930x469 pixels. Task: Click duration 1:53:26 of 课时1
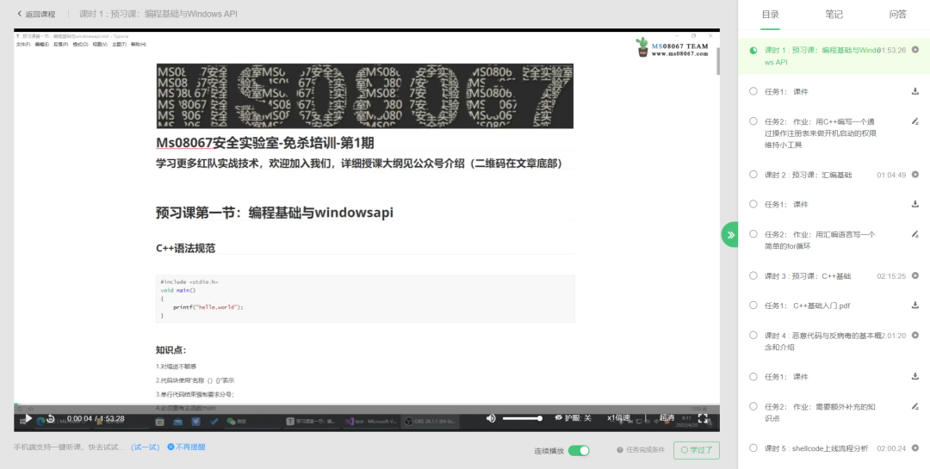(891, 50)
